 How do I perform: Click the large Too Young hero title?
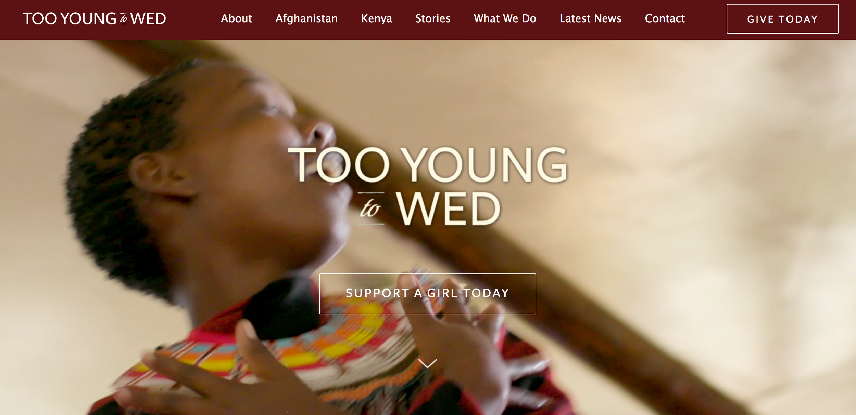click(x=428, y=165)
